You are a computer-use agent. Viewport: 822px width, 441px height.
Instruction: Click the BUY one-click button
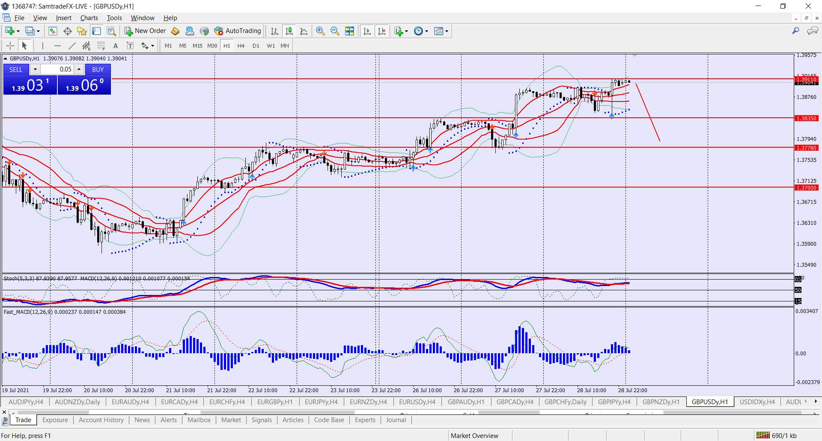coord(98,69)
